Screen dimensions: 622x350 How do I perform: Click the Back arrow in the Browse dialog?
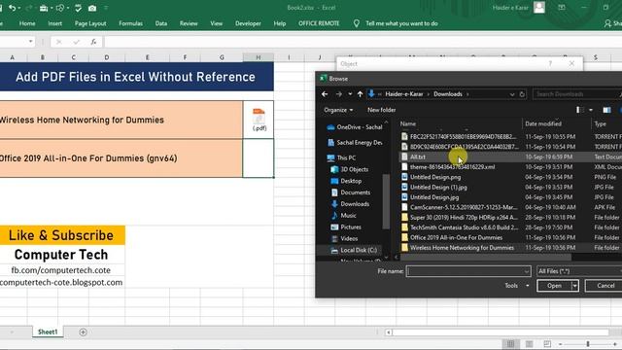tap(325, 94)
